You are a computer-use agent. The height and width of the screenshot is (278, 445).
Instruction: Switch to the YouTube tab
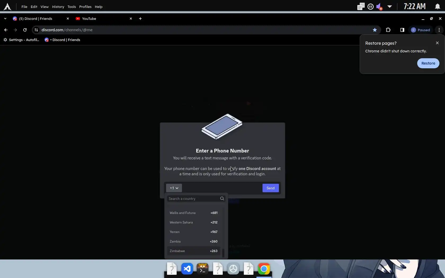pyautogui.click(x=104, y=19)
